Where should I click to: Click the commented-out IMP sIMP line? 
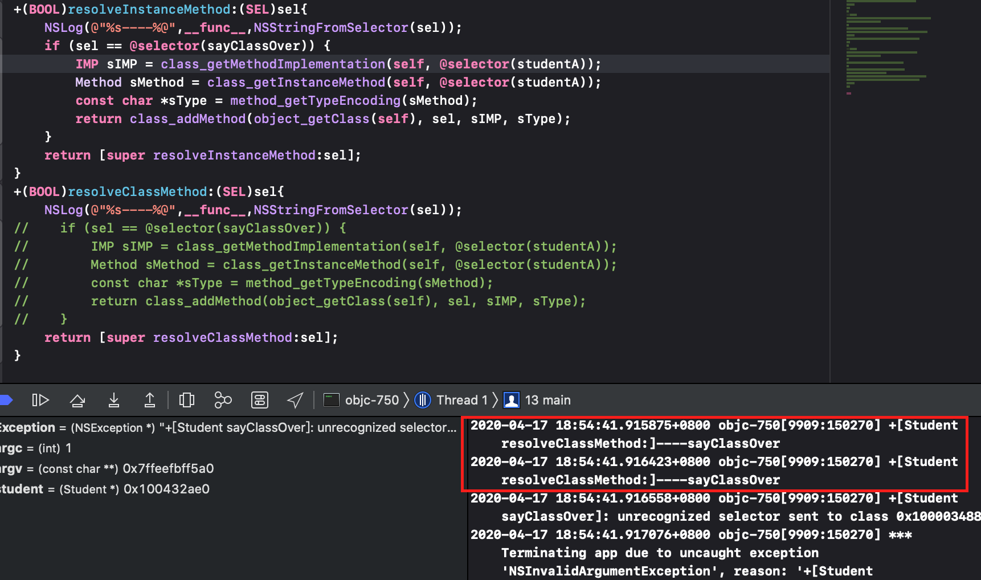pyautogui.click(x=316, y=246)
